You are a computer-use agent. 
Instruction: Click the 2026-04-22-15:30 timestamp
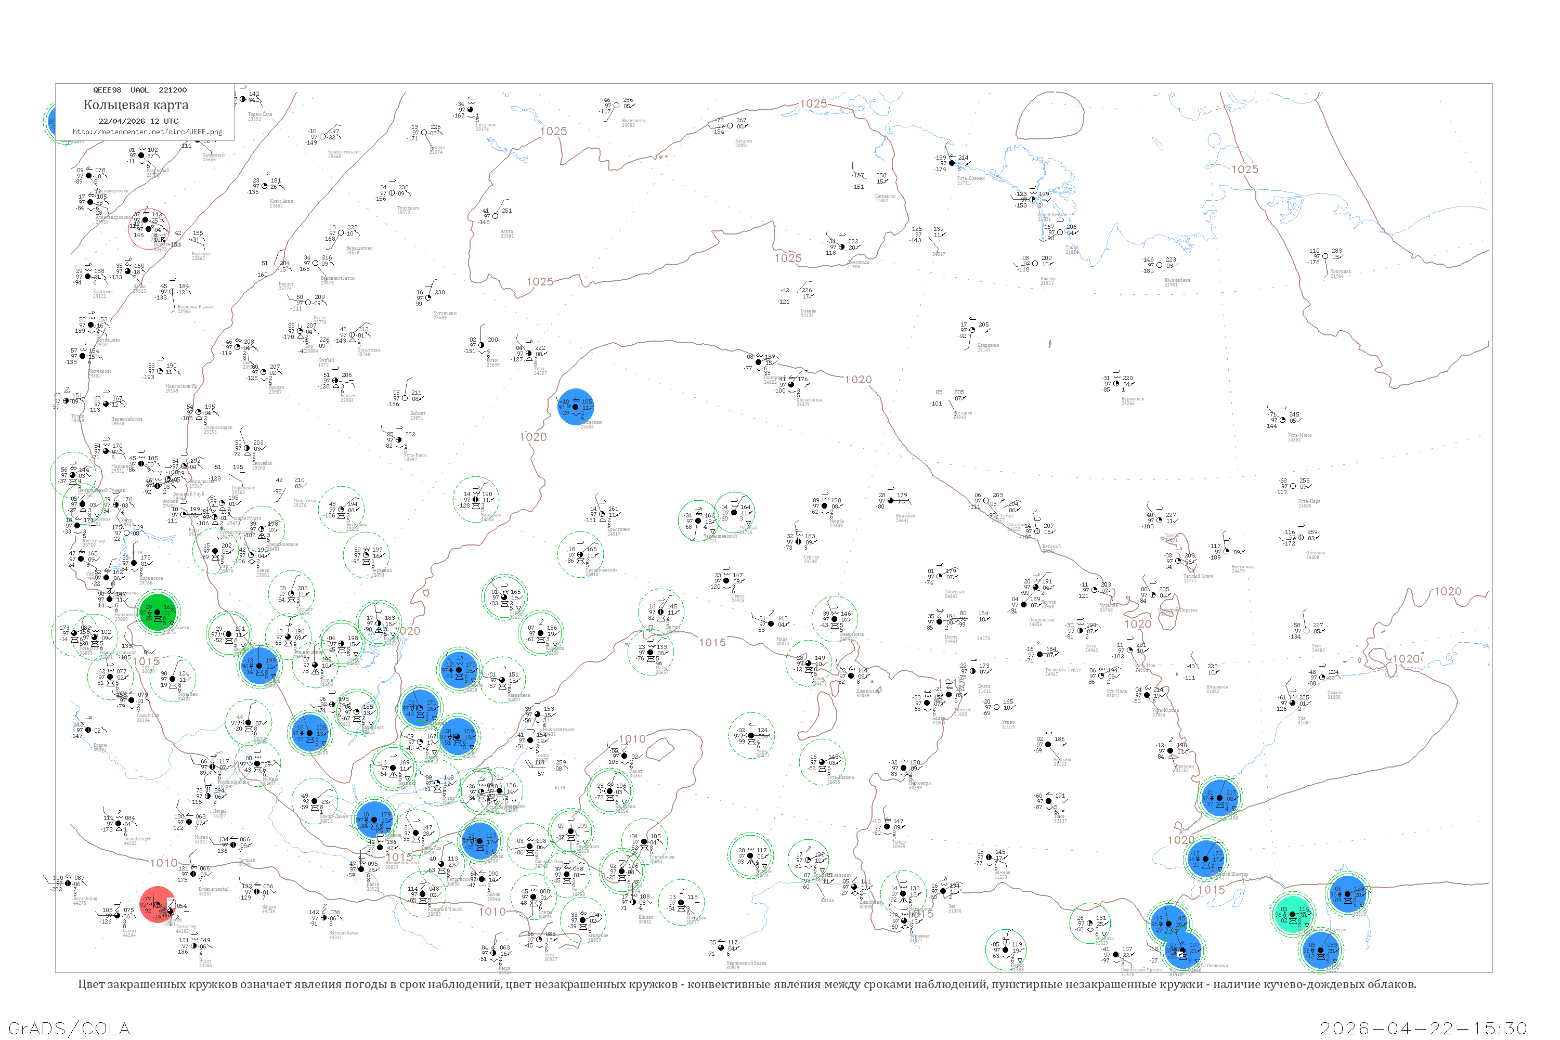coord(1423,1028)
